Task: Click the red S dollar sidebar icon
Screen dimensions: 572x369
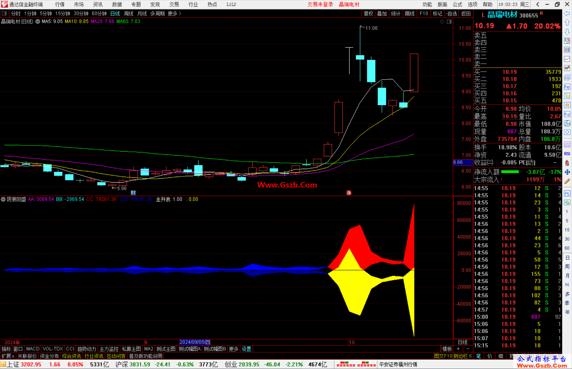Action: coord(567,163)
